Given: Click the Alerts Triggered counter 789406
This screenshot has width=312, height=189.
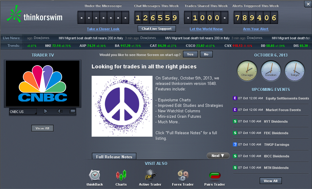Looking at the screenshot, I should point(256,18).
